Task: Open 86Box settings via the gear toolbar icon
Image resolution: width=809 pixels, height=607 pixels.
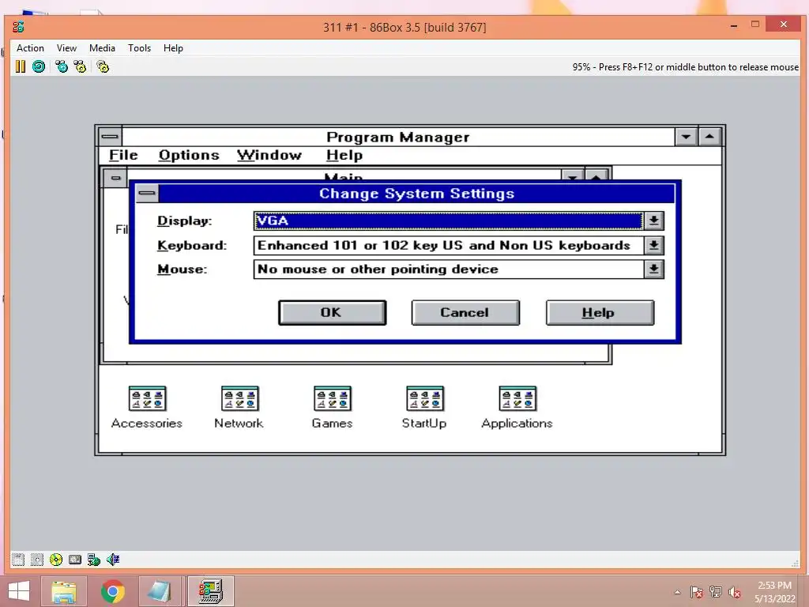Action: pyautogui.click(x=103, y=66)
